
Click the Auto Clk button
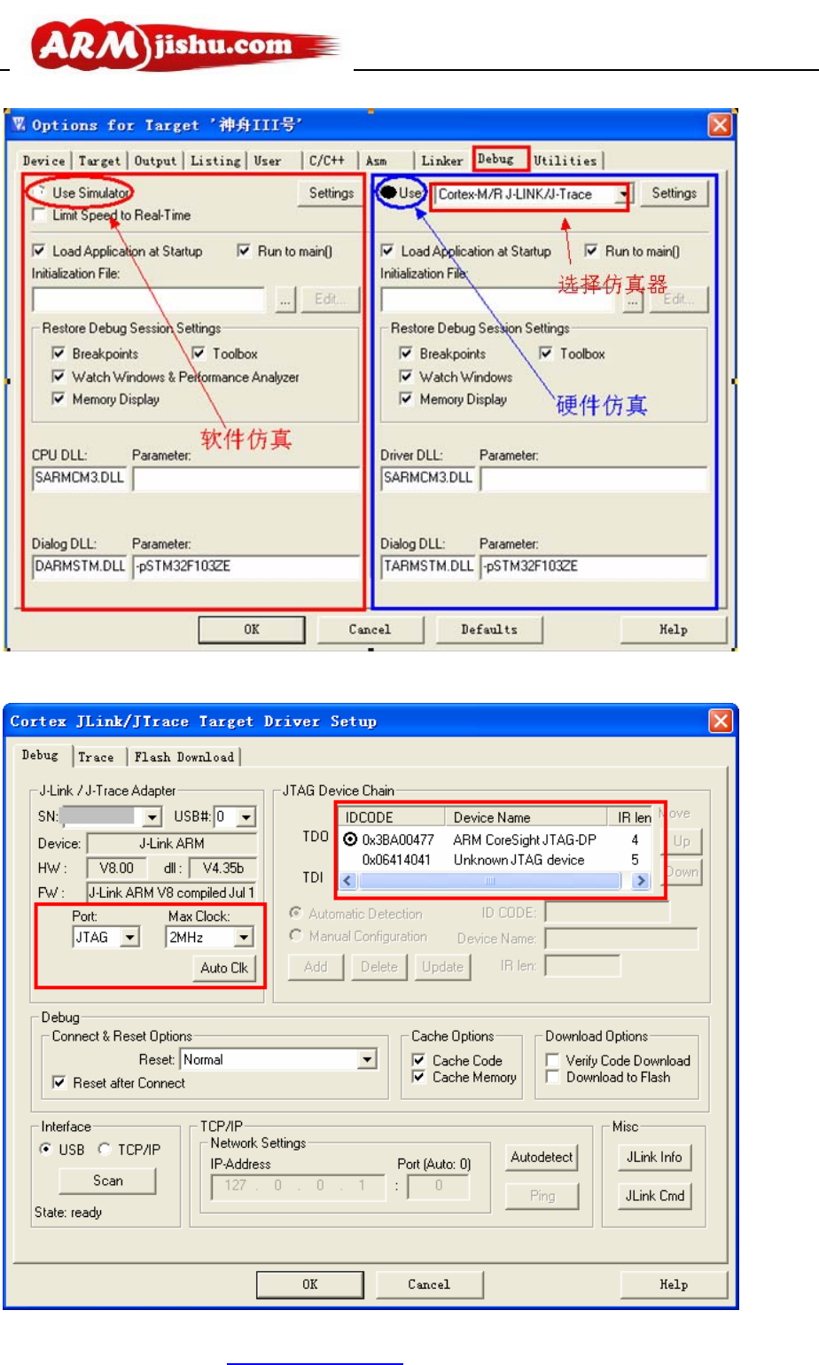224,968
